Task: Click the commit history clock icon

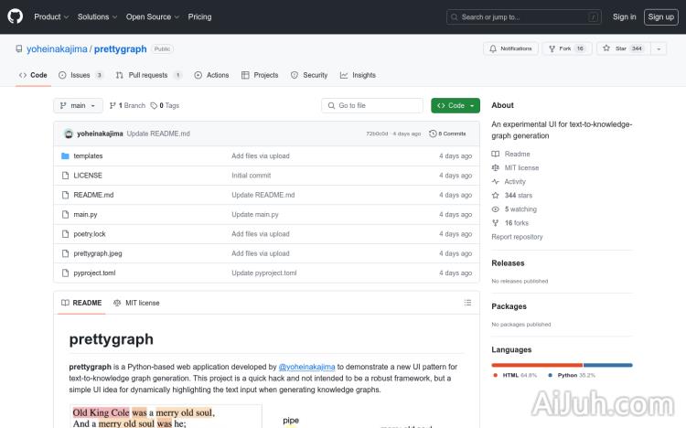Action: [x=434, y=134]
